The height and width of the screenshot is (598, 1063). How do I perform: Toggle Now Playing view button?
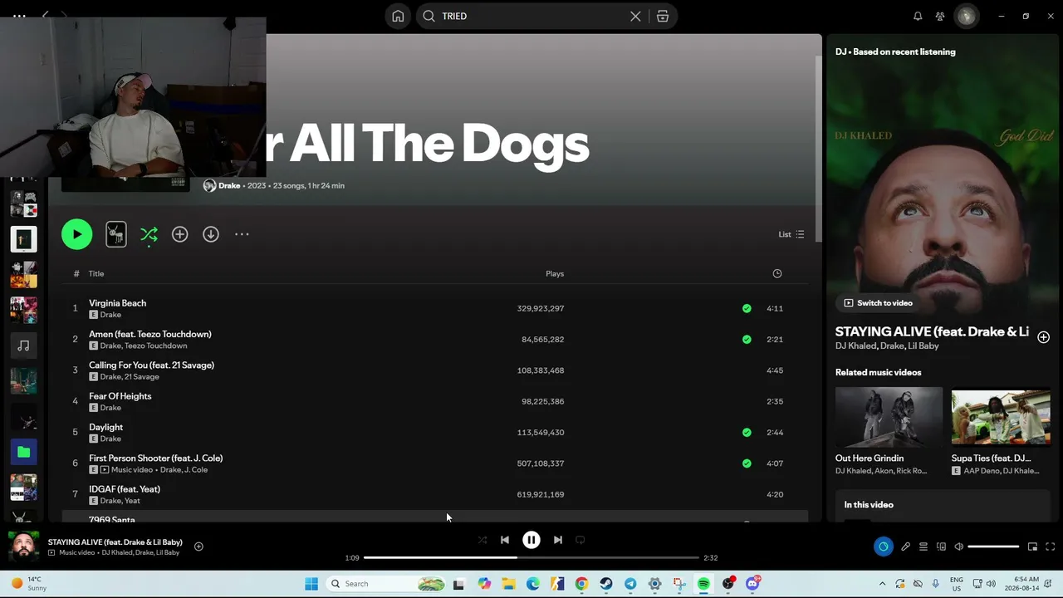883,547
